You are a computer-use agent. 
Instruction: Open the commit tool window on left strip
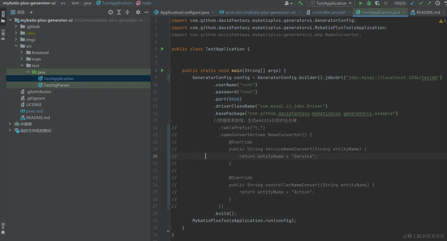click(3, 35)
